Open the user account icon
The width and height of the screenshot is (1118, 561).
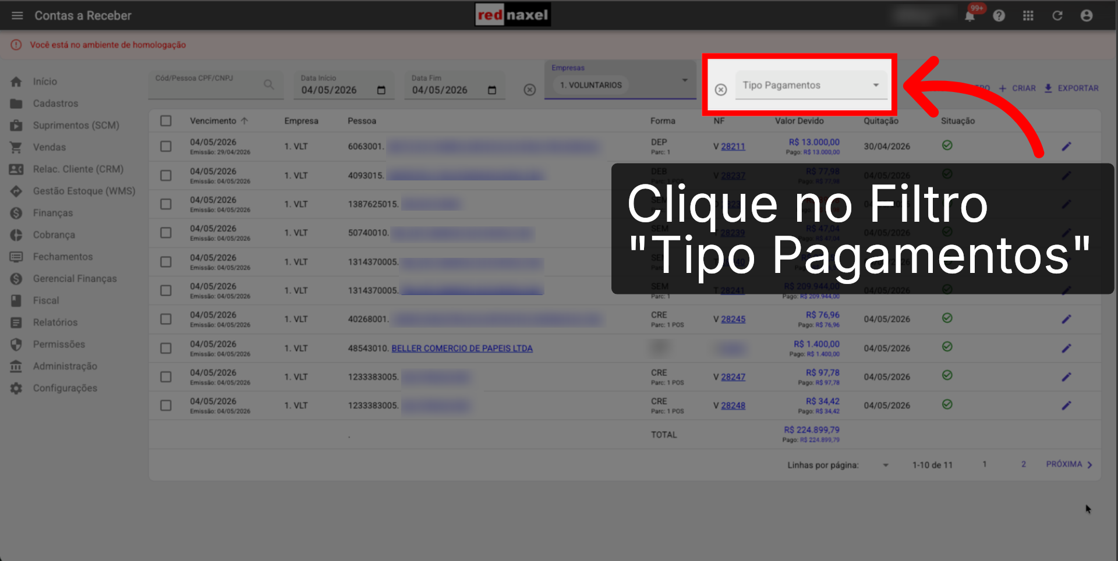pyautogui.click(x=1087, y=16)
